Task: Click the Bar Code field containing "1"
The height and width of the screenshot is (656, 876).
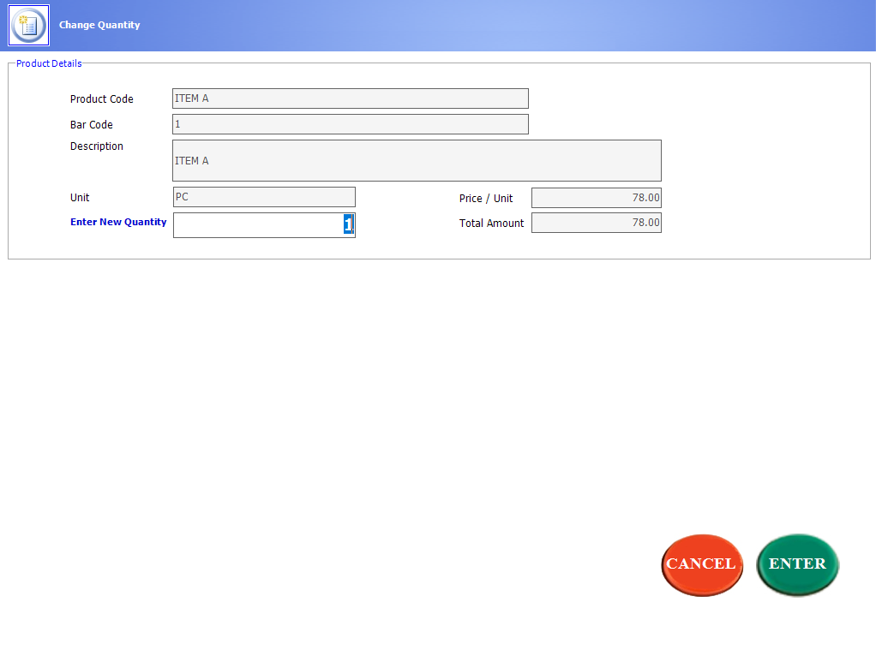Action: [x=350, y=123]
